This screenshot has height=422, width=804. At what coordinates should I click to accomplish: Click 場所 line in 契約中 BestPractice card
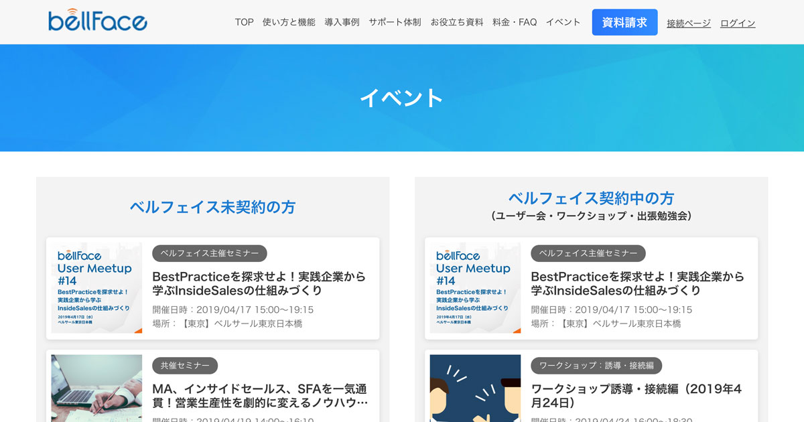point(606,324)
